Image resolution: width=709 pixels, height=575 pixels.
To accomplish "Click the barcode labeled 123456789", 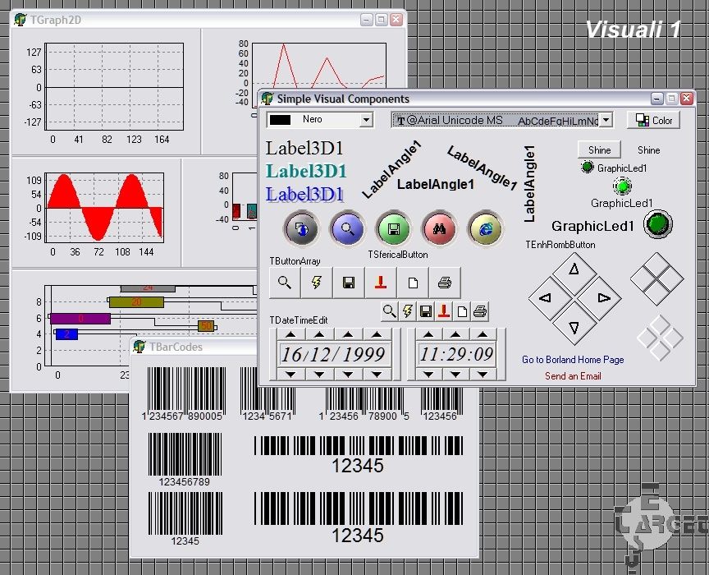I will pyautogui.click(x=185, y=459).
